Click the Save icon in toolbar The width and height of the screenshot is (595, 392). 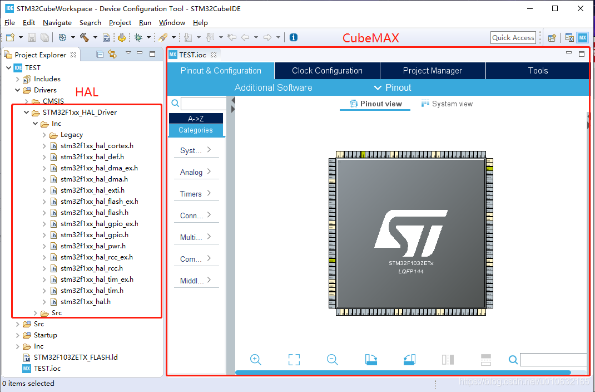tap(32, 37)
